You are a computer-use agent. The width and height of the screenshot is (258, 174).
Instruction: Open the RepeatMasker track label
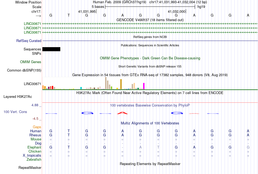point(30,167)
